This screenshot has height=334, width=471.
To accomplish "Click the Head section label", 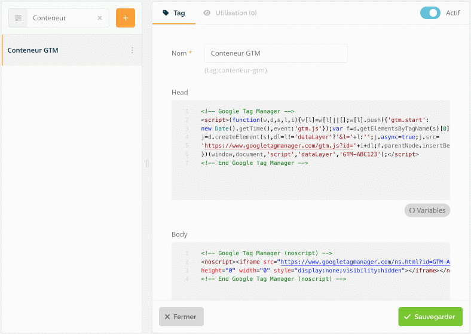I will click(x=180, y=93).
